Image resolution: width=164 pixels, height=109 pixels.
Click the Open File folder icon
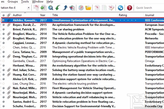click(x=88, y=8)
